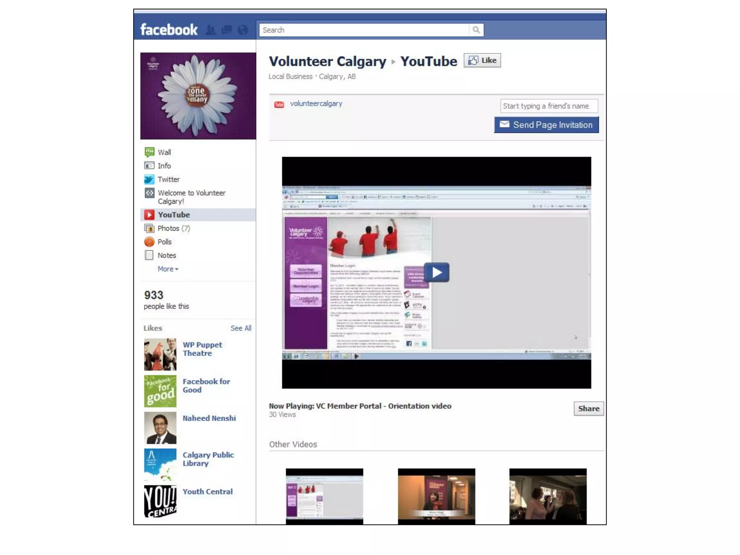This screenshot has width=740, height=555.
Task: Click the search magnifier icon
Action: pyautogui.click(x=476, y=30)
